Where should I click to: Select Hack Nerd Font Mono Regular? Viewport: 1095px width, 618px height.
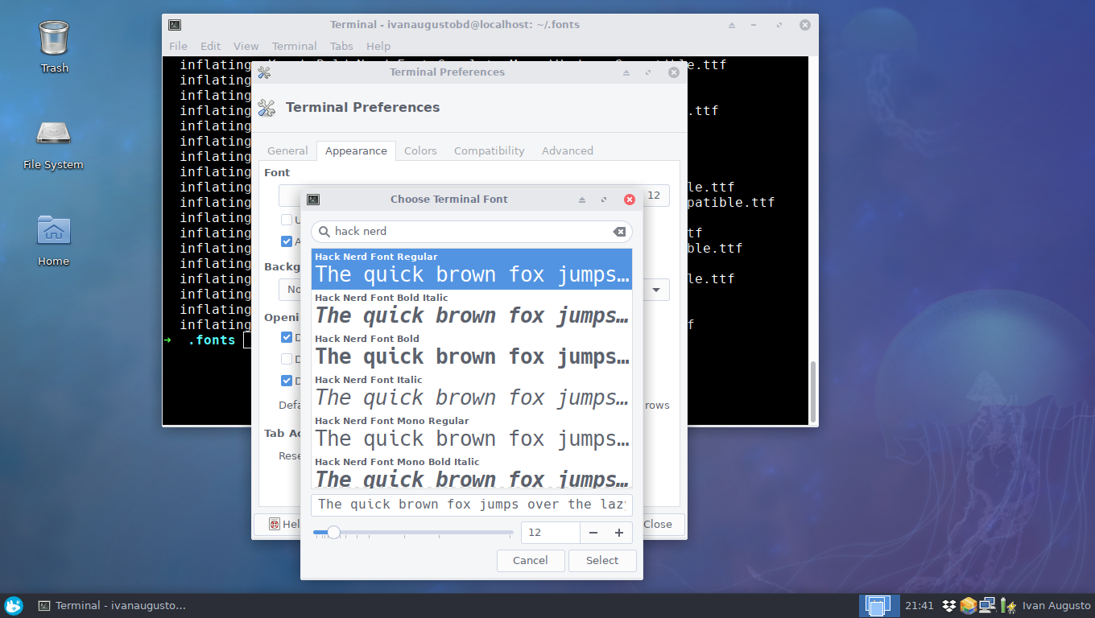click(x=472, y=434)
